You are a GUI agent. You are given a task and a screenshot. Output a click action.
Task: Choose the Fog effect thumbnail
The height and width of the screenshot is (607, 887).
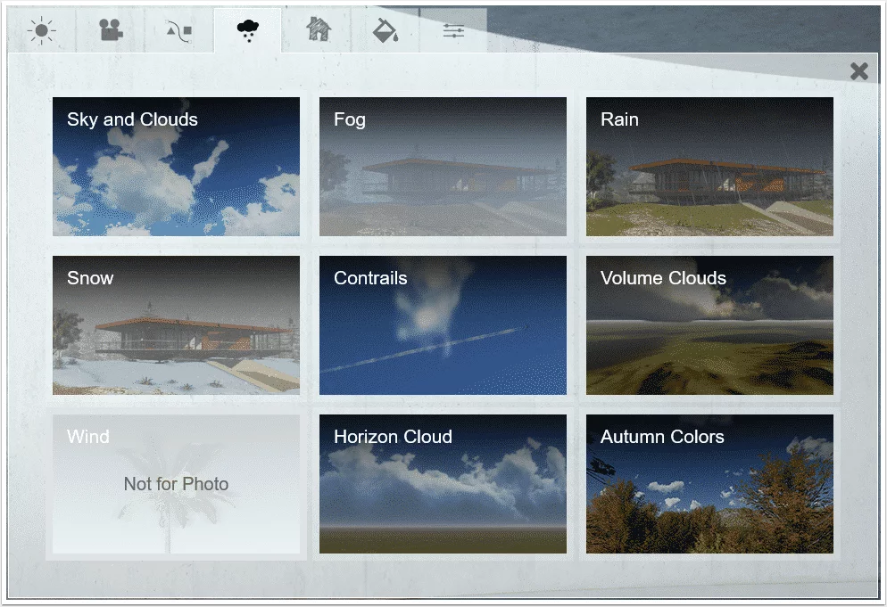coord(443,167)
